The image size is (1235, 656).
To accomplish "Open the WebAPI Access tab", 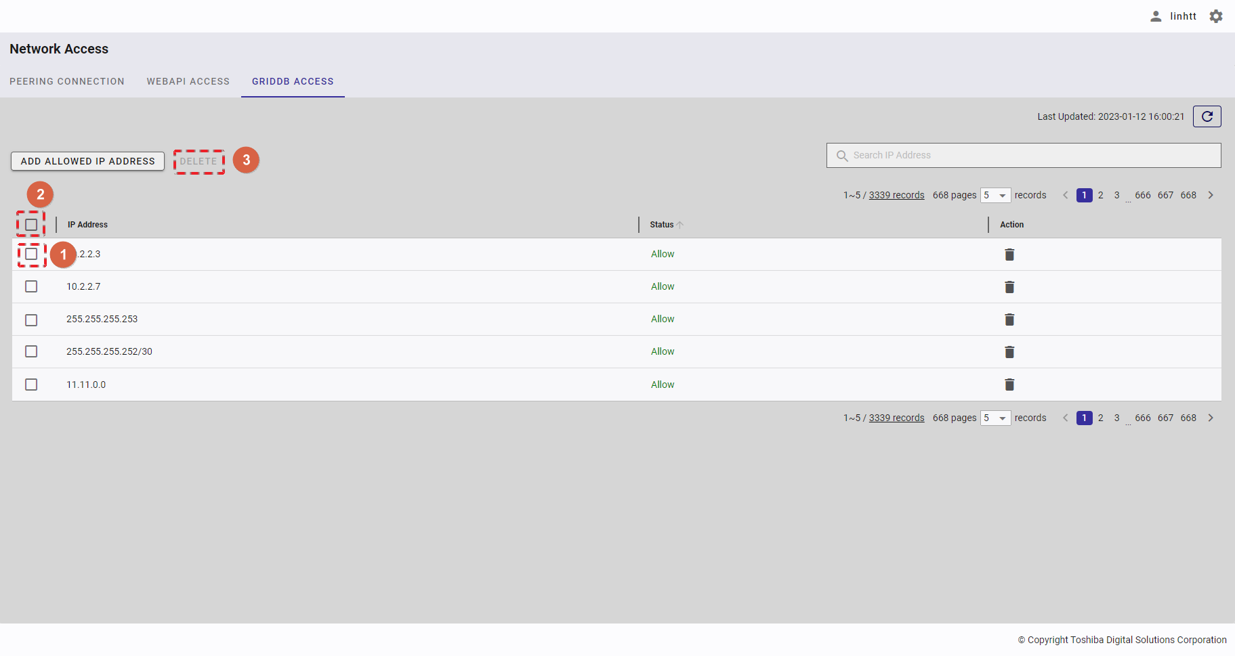I will point(188,81).
